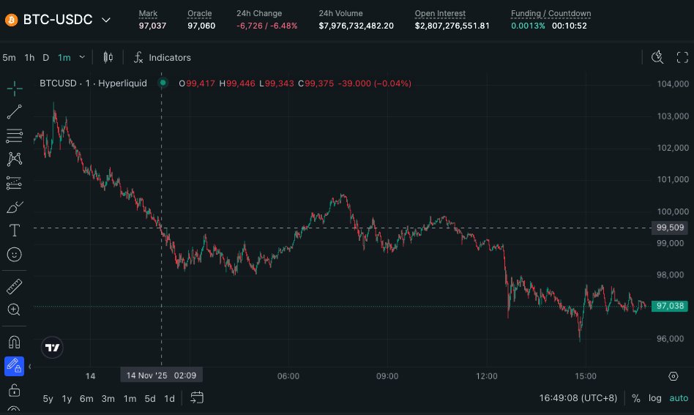Screen dimensions: 694x415
Task: Select the brush drawing tool
Action: click(14, 207)
